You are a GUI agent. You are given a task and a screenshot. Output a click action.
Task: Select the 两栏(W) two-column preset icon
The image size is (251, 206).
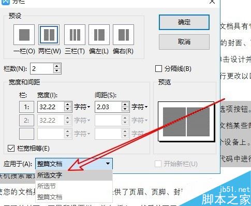point(49,35)
